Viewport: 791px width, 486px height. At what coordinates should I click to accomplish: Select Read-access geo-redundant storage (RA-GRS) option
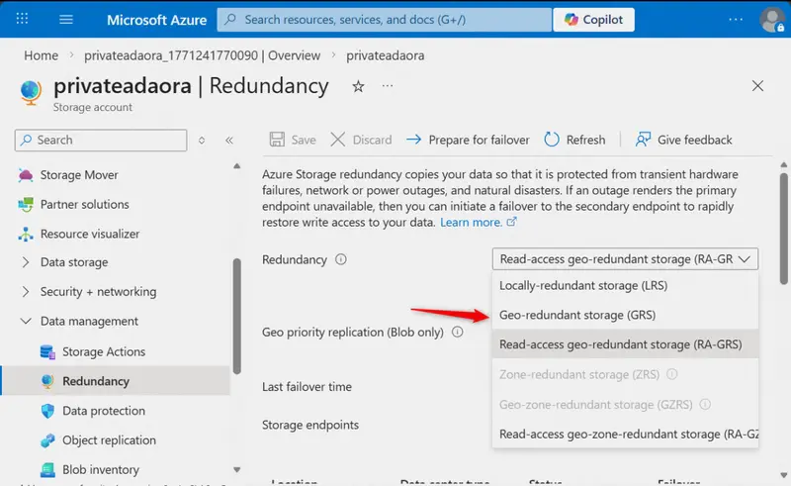[x=625, y=344]
